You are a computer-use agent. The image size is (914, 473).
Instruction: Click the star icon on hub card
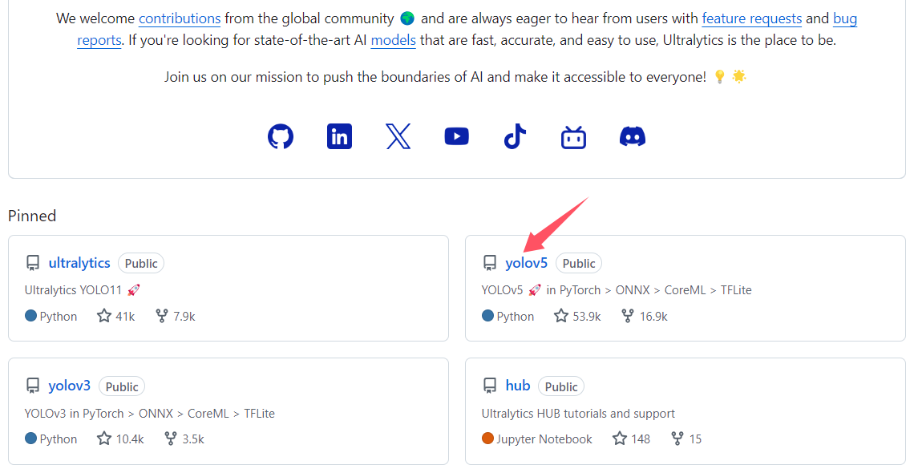pyautogui.click(x=620, y=439)
